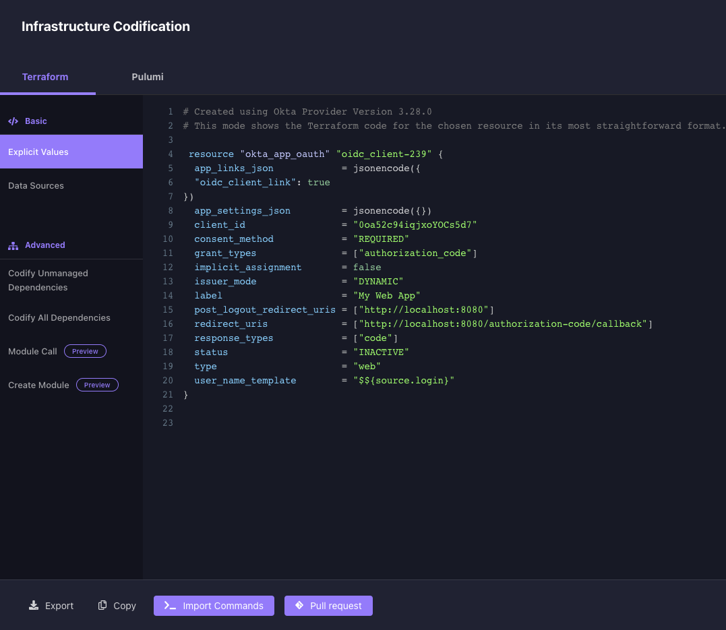Click the download icon on Export

[33, 605]
